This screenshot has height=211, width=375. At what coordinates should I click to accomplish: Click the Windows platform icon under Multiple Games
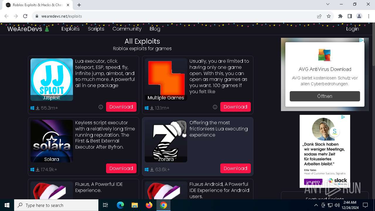pyautogui.click(x=147, y=108)
